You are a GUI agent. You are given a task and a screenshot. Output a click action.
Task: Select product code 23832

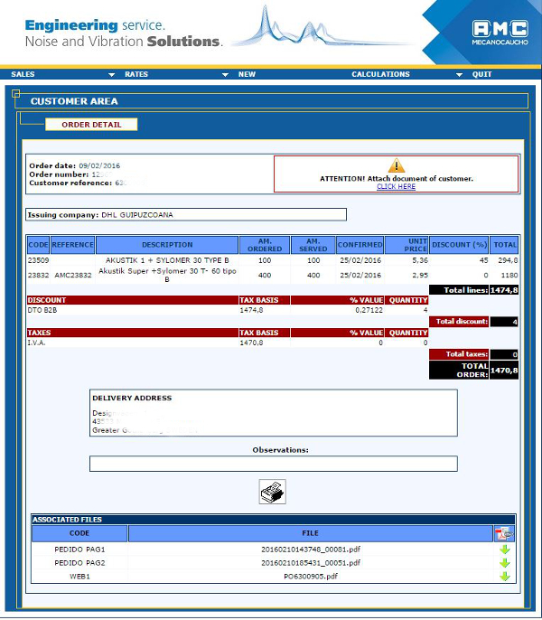click(x=38, y=275)
